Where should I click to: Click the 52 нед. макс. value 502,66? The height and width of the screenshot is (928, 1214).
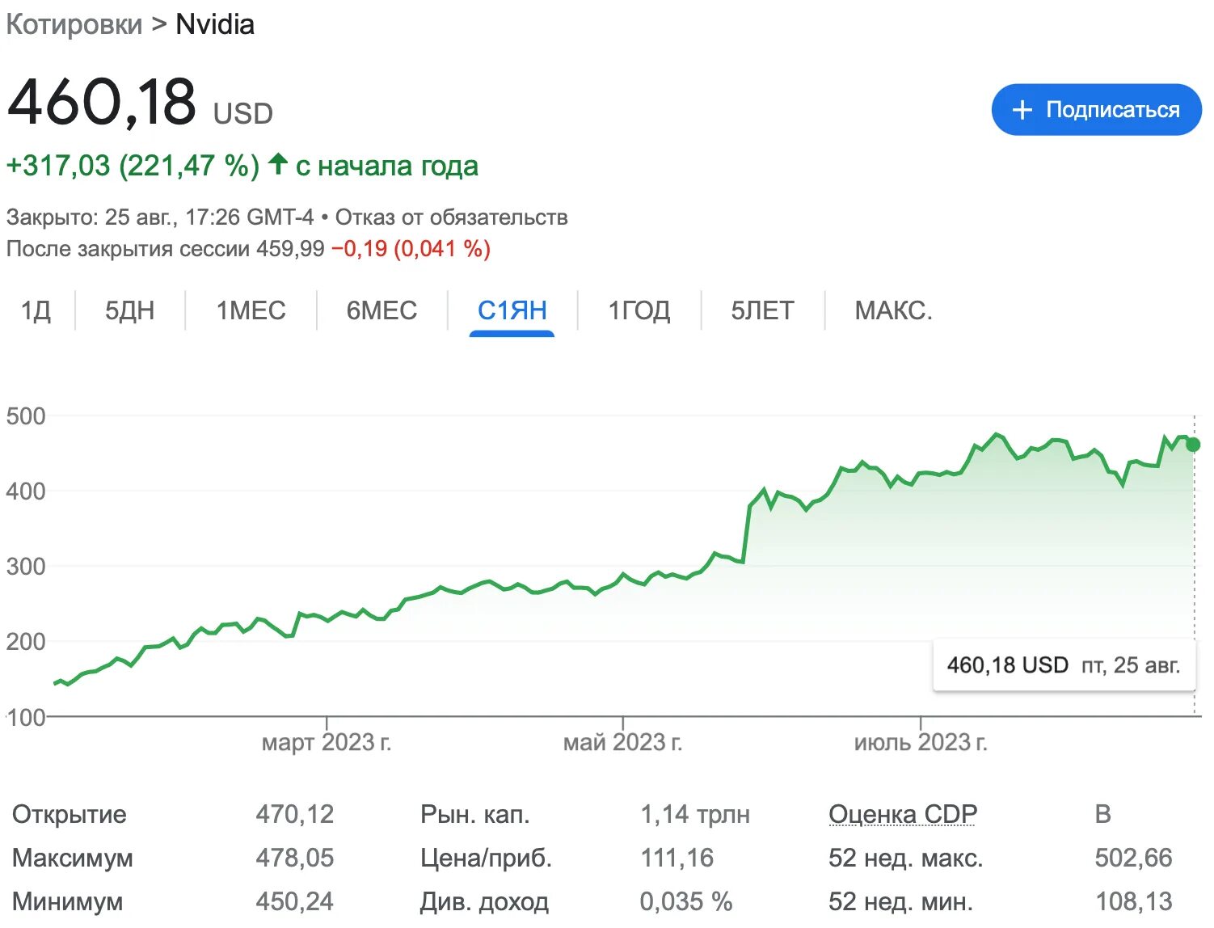click(1134, 858)
